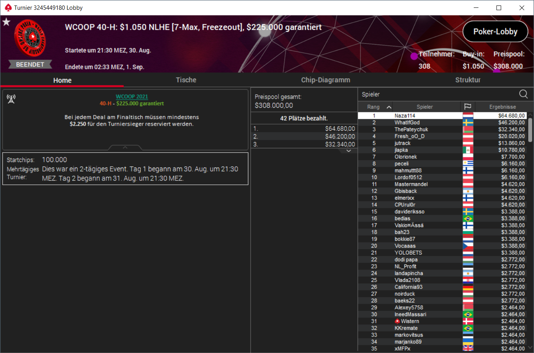Click the favorite star icon
The width and height of the screenshot is (534, 353).
pyautogui.click(x=6, y=22)
